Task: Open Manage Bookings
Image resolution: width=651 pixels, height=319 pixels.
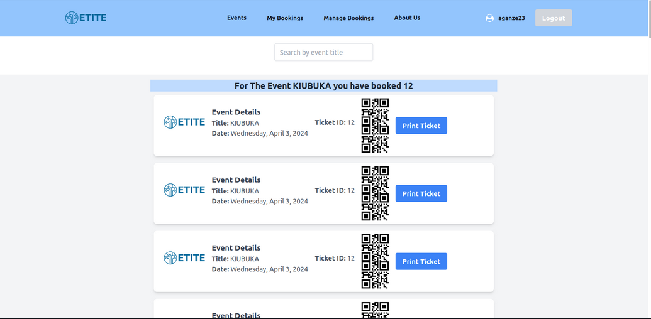Action: [348, 18]
